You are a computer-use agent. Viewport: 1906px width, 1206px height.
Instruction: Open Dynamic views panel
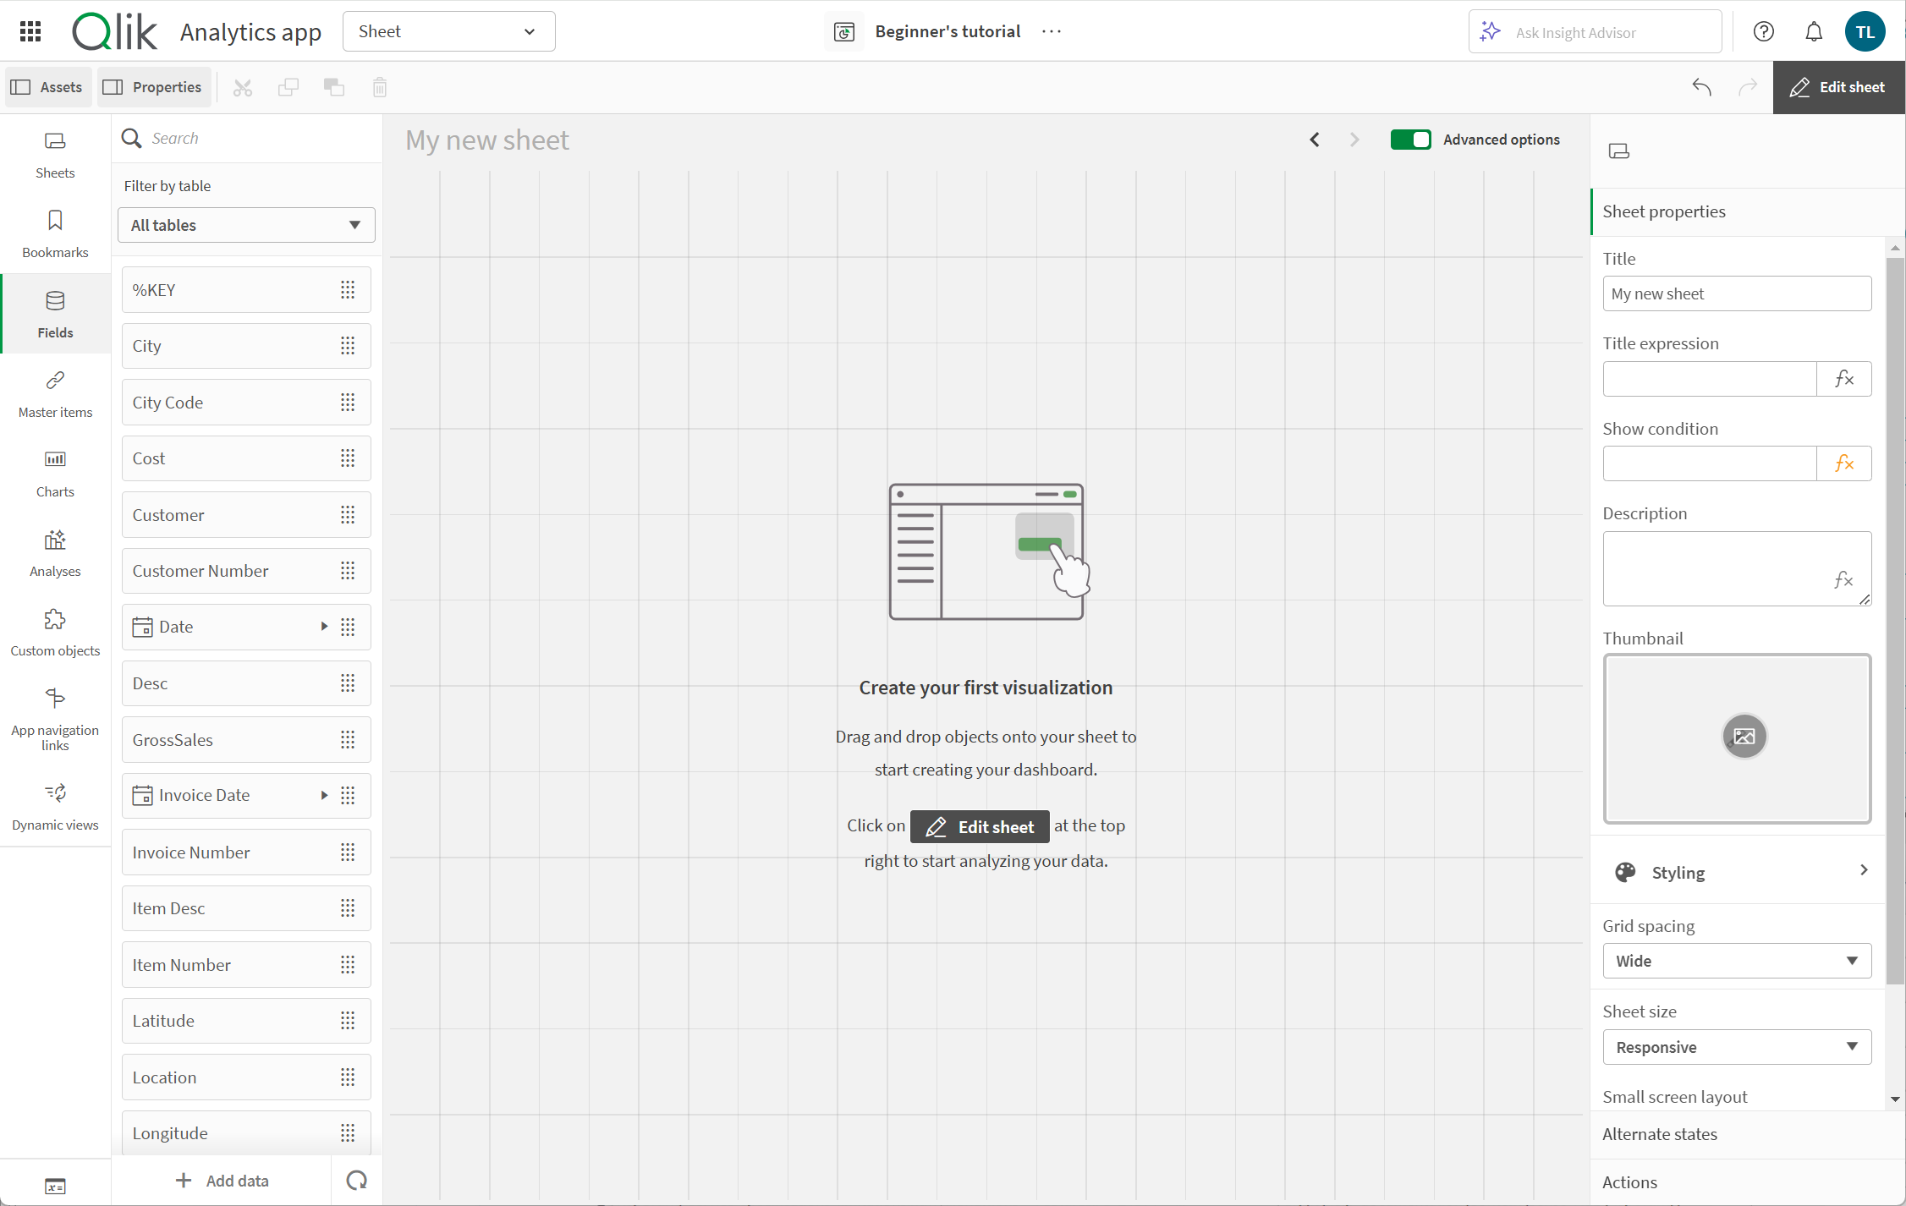pyautogui.click(x=56, y=810)
